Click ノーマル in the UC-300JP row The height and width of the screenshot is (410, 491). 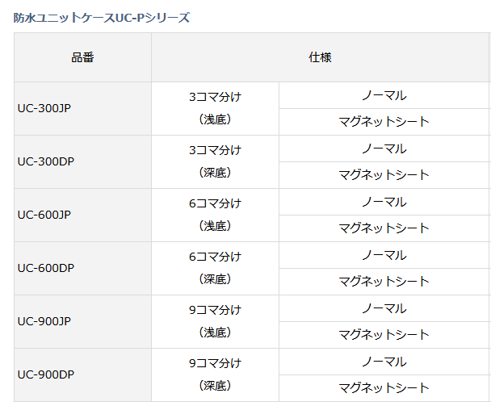pos(384,95)
